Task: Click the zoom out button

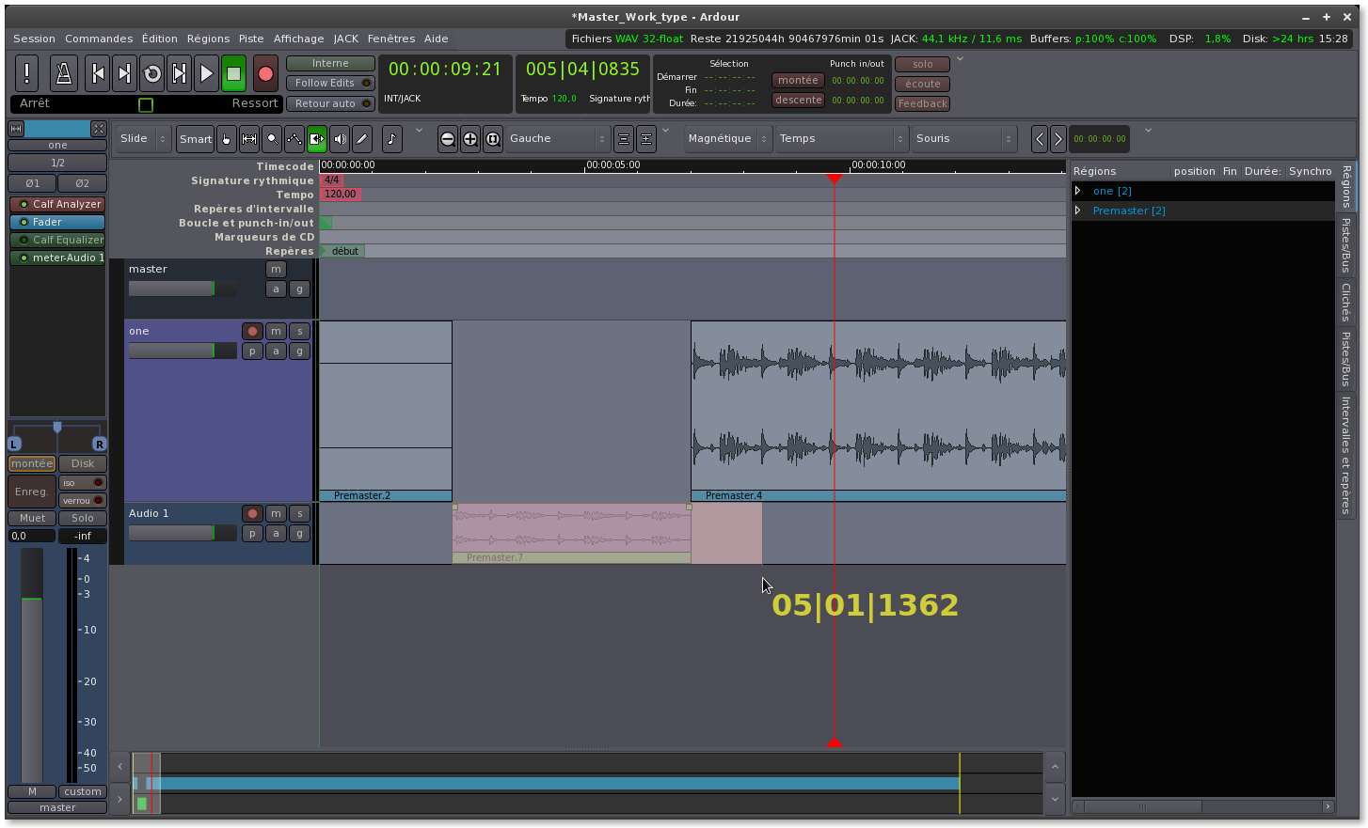Action: click(448, 139)
